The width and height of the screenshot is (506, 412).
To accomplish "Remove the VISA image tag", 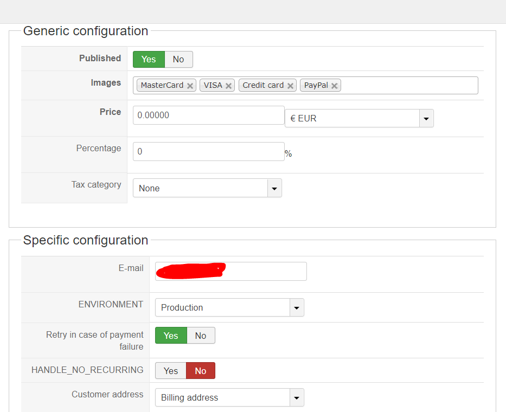I will (229, 86).
